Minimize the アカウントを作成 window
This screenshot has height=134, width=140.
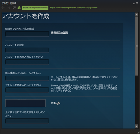coord(134,3)
